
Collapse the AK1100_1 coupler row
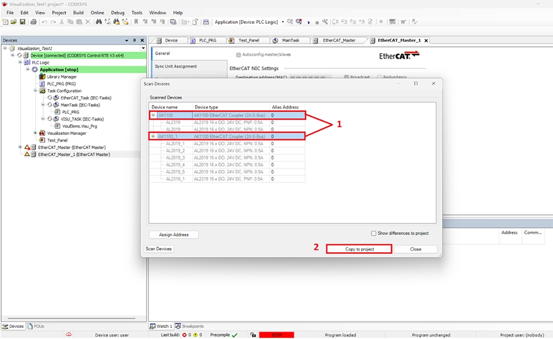click(x=153, y=136)
